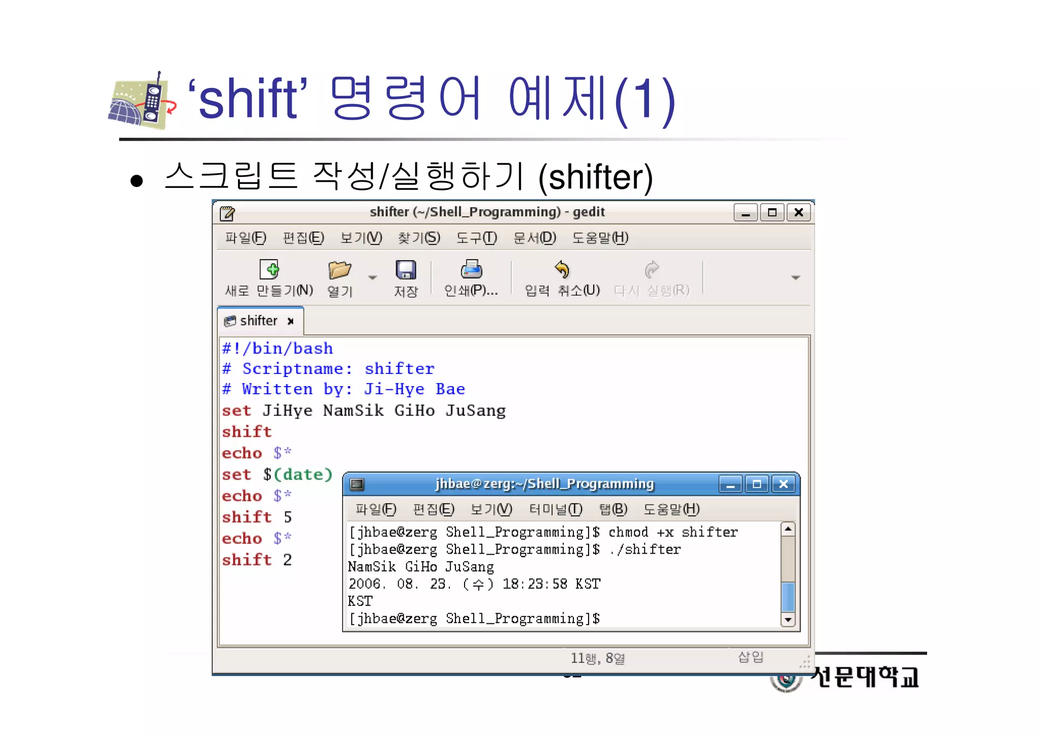The height and width of the screenshot is (735, 1041).
Task: Minimize the gedit window
Action: (x=746, y=212)
